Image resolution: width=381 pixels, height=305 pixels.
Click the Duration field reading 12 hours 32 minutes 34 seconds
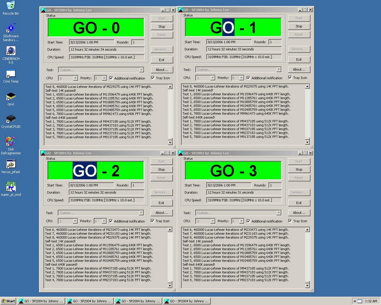coord(107,50)
